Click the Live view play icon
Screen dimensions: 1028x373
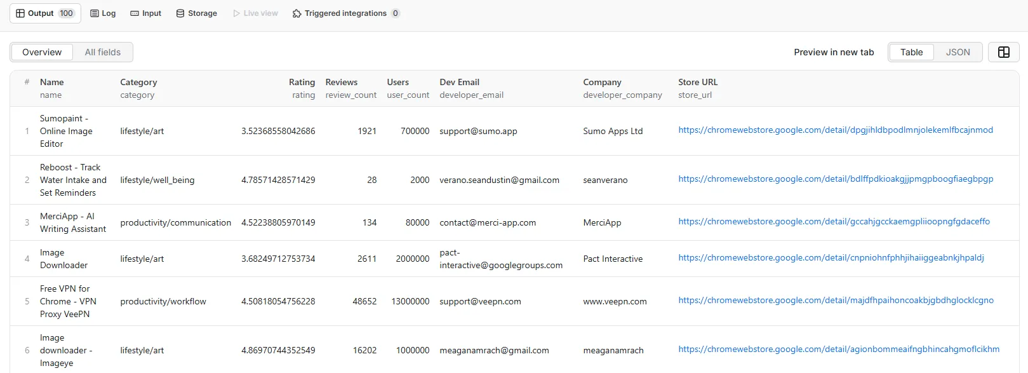click(236, 13)
